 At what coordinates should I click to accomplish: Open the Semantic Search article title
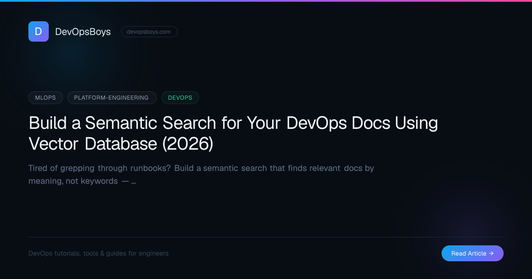tap(233, 133)
